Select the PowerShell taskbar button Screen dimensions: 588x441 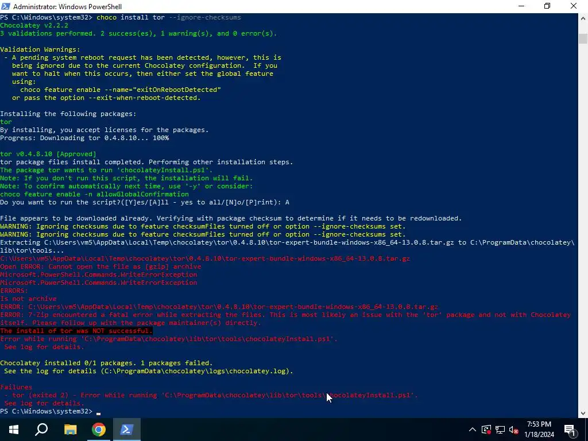pos(126,430)
